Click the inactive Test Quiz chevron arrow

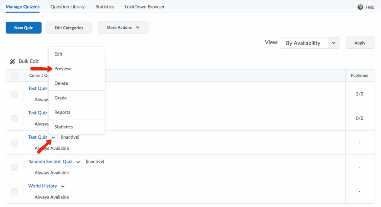tap(54, 137)
